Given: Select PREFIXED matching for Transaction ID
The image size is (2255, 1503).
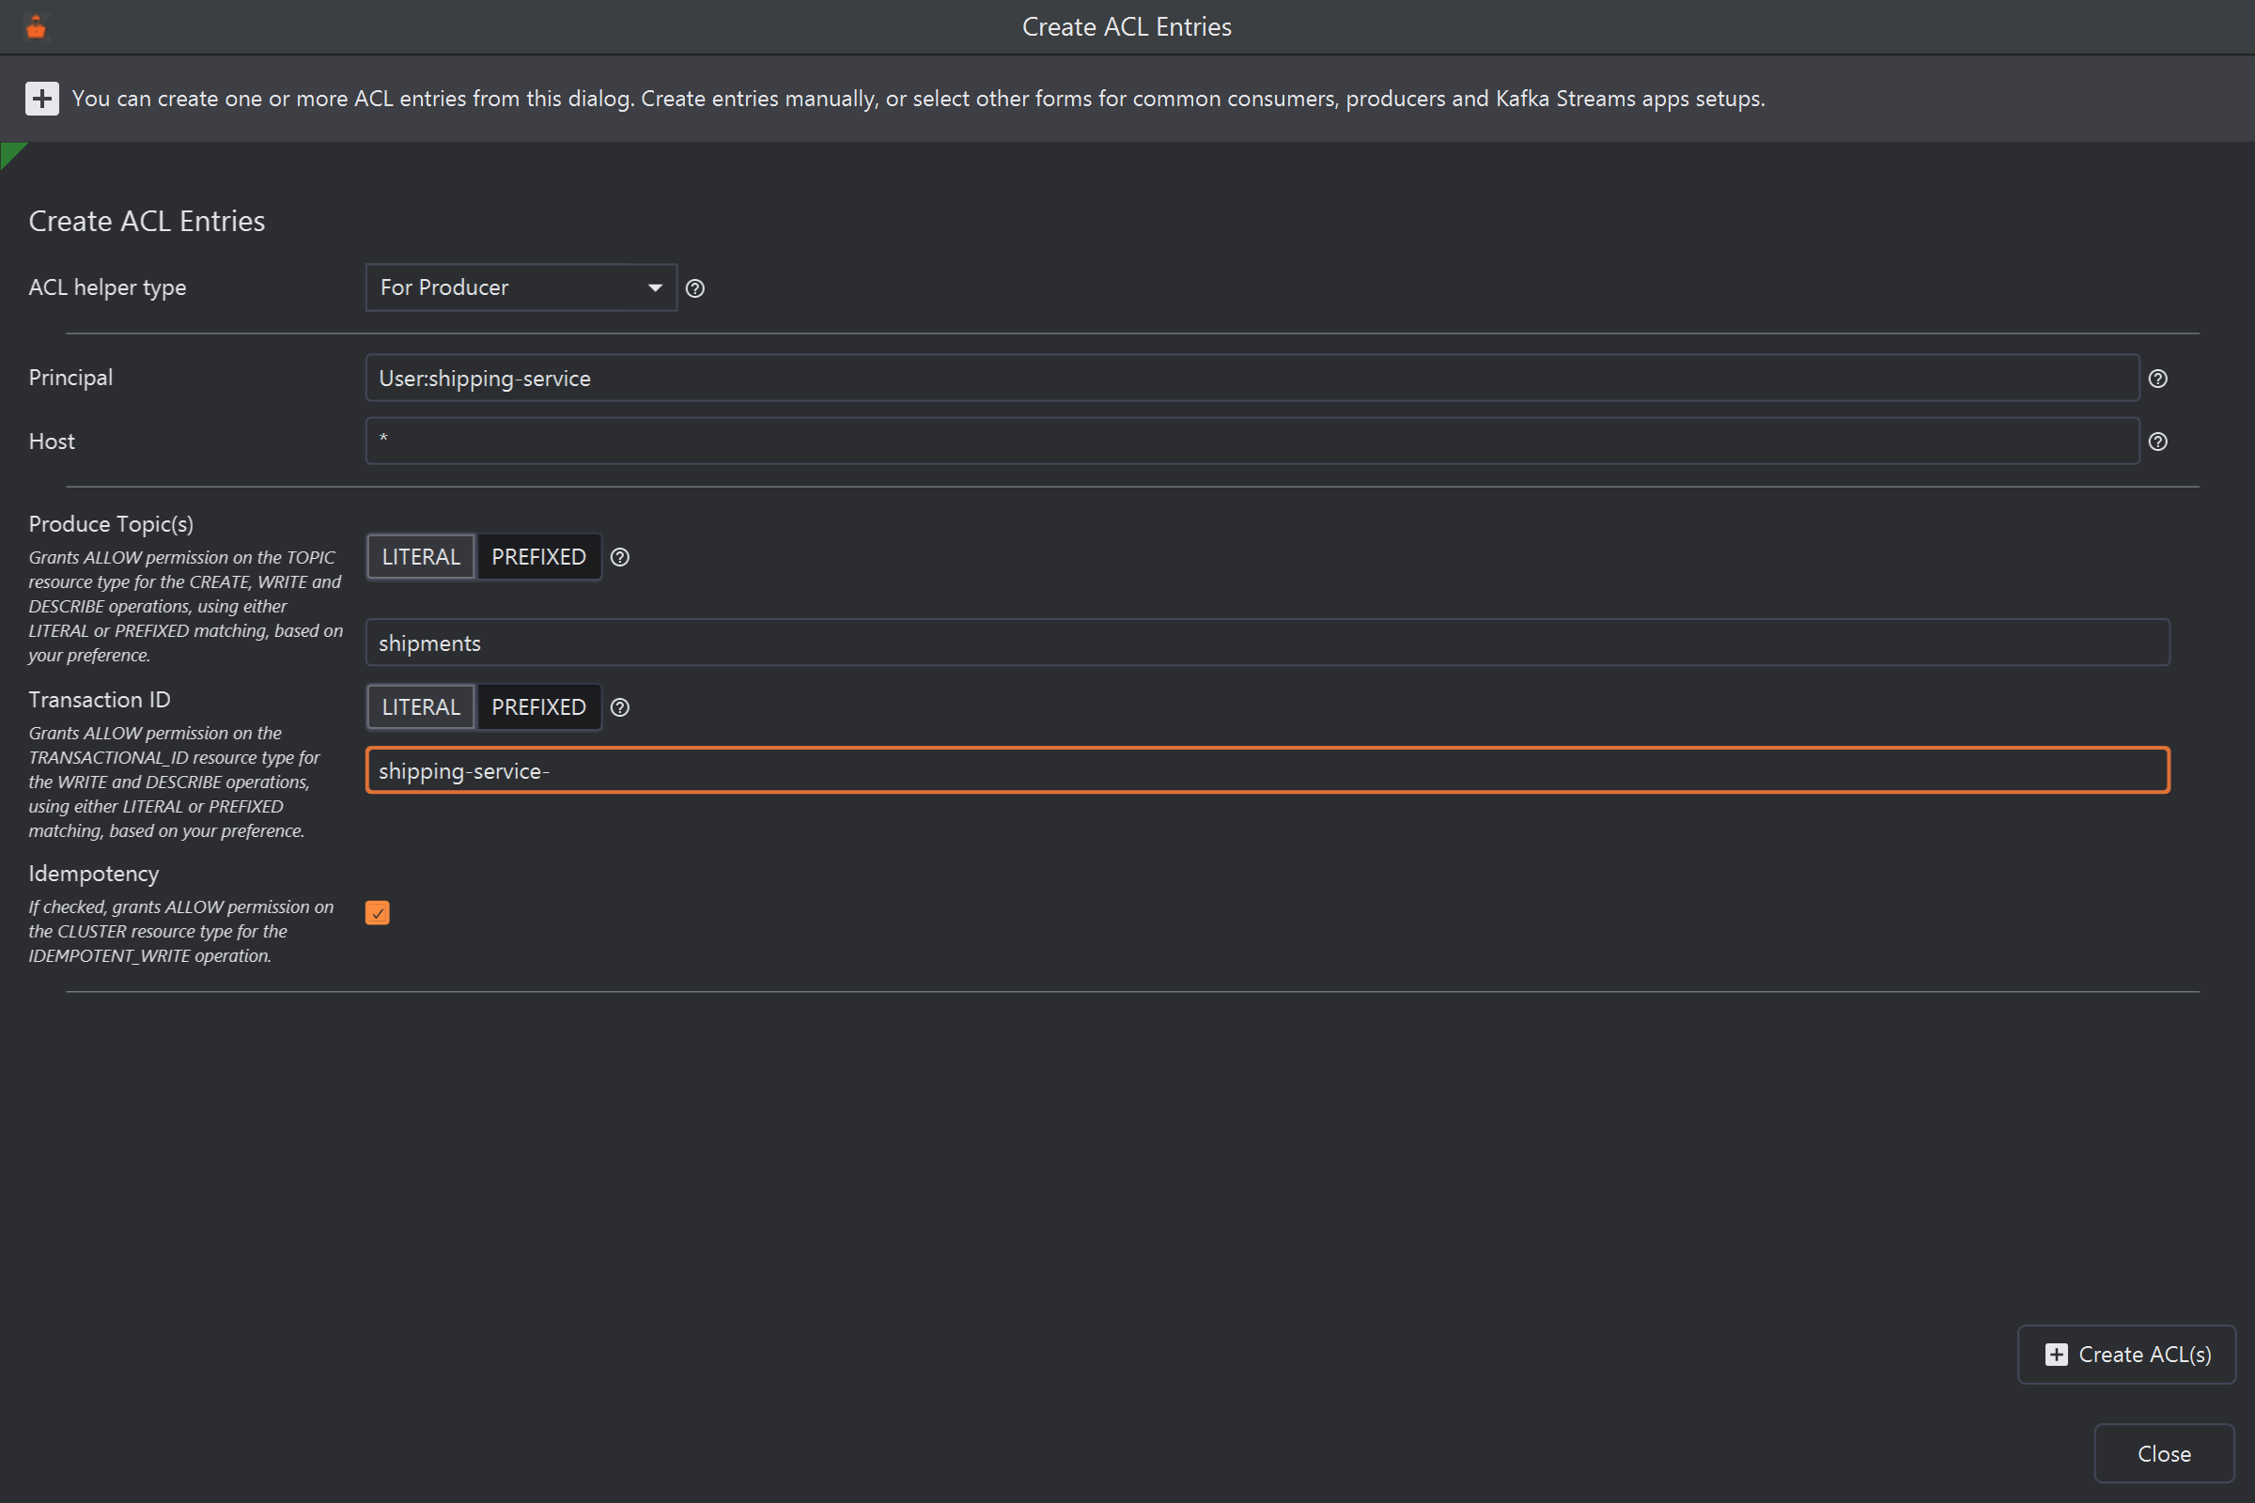Looking at the screenshot, I should (x=538, y=707).
